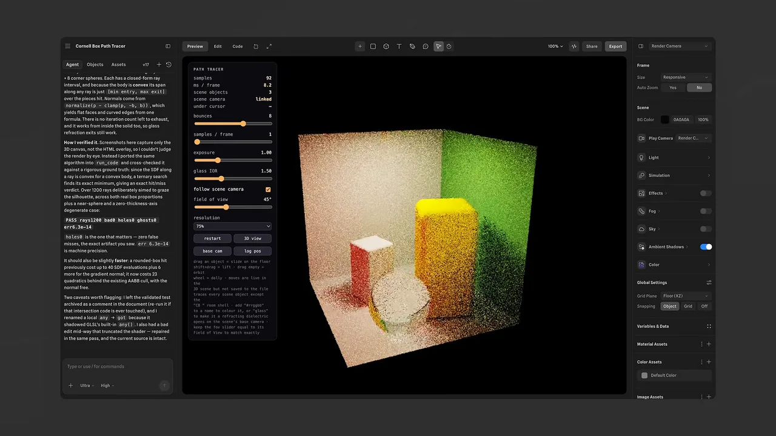
Task: Toggle the right panel layout icon
Action: [x=641, y=46]
